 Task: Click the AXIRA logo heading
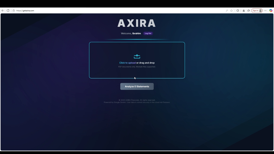point(136,23)
